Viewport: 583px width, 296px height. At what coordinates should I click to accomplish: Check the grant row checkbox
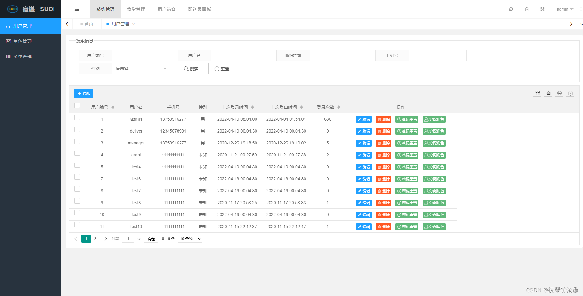(77, 153)
